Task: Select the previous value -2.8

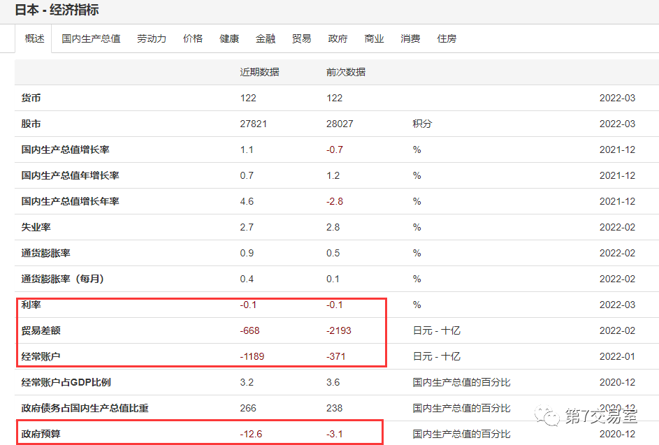Action: click(335, 201)
